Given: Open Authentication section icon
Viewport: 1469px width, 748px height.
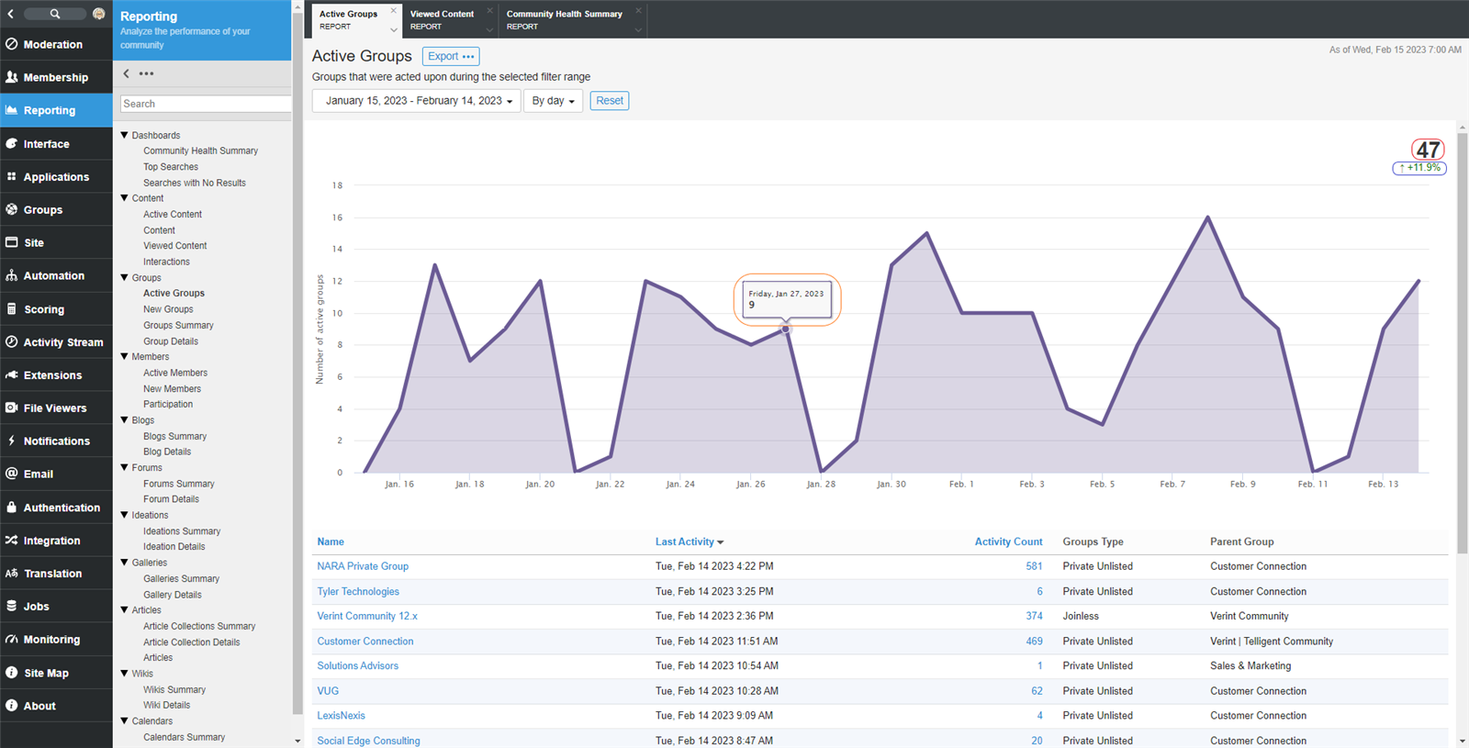Looking at the screenshot, I should [12, 507].
